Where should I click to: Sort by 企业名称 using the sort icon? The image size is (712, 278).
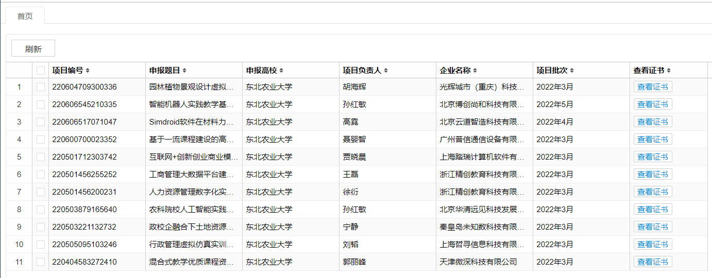click(x=475, y=71)
